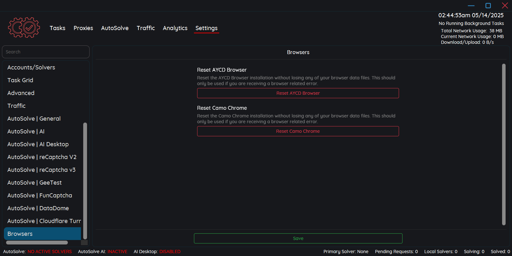Click Solving: 0 status entry
512x256 pixels.
click(x=474, y=252)
